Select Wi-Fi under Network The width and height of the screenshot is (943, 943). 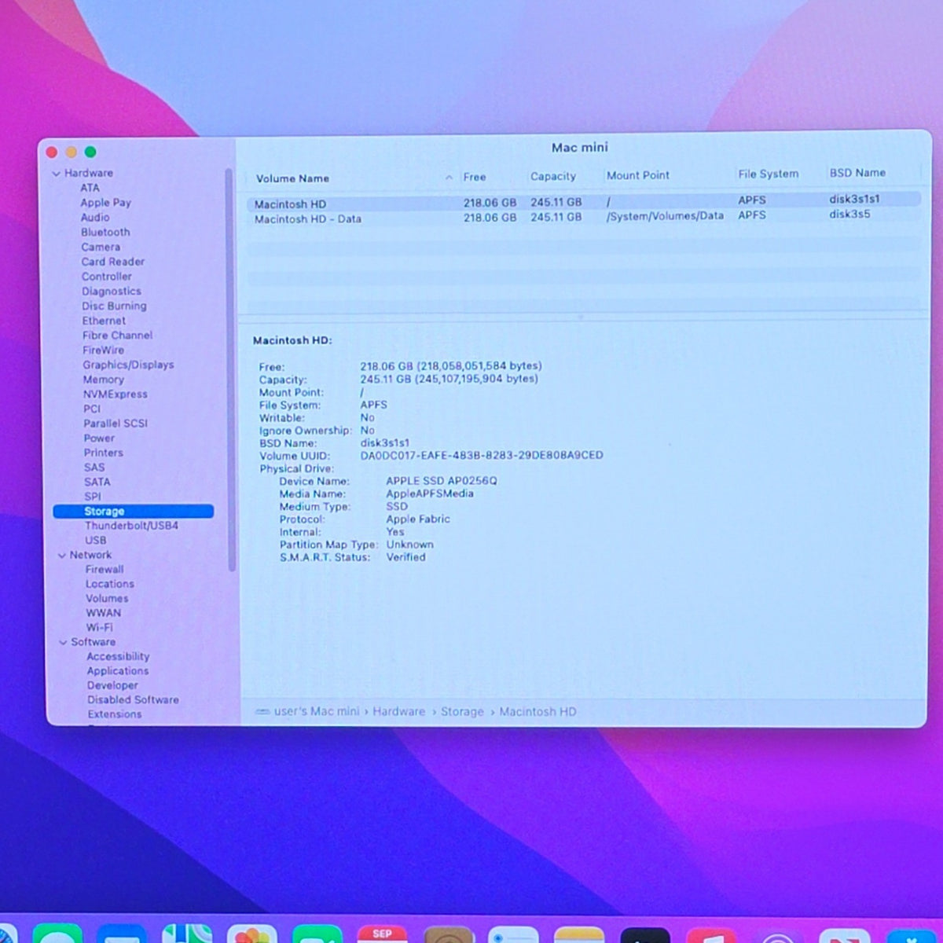click(x=99, y=628)
